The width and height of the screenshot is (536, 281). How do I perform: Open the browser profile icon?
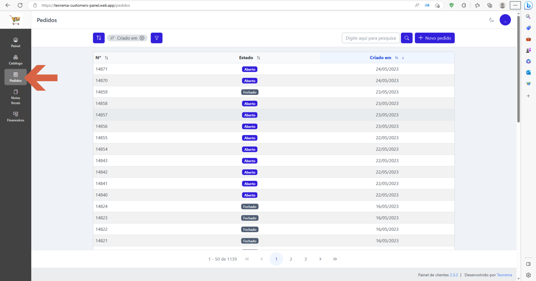coord(503,5)
